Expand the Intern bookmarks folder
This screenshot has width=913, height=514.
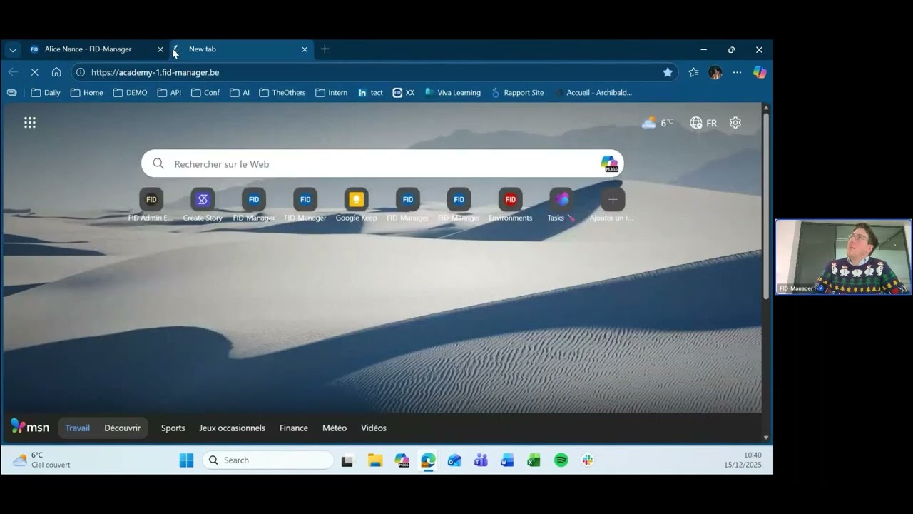(332, 92)
